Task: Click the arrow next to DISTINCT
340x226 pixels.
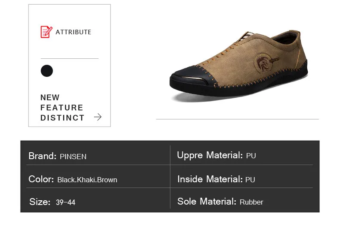Action: [x=98, y=117]
